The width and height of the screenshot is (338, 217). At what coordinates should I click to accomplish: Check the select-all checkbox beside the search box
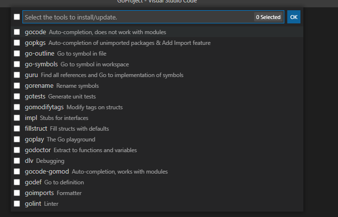[x=17, y=17]
